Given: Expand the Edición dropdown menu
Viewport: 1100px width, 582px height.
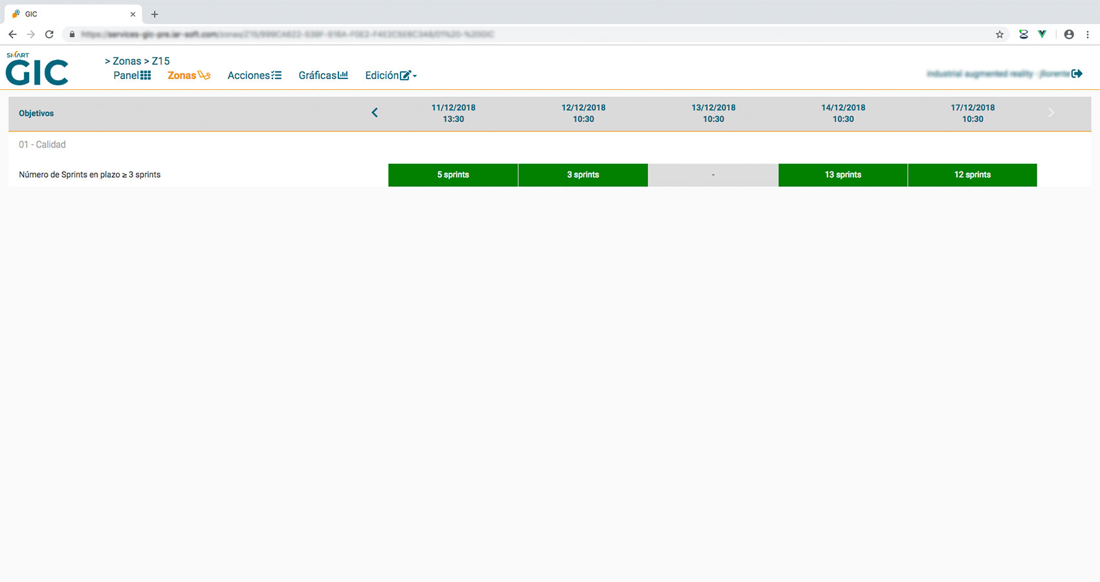Looking at the screenshot, I should pyautogui.click(x=390, y=76).
